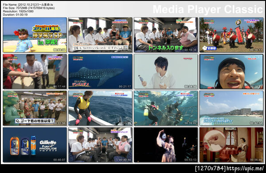The image size is (266, 173).
Task: Select the boat thumbnail at 00:35:29
Action: 100,108
